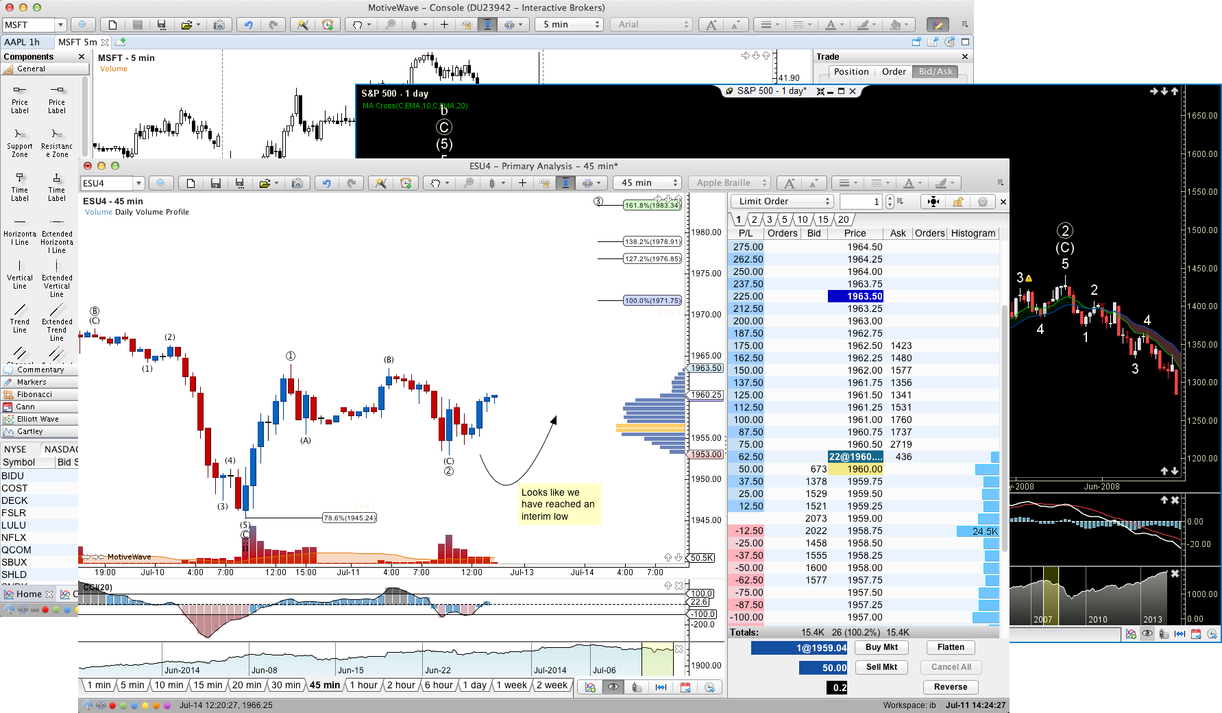Decrease font size in ESU4 toolbar
This screenshot has height=713, width=1222.
(x=814, y=183)
